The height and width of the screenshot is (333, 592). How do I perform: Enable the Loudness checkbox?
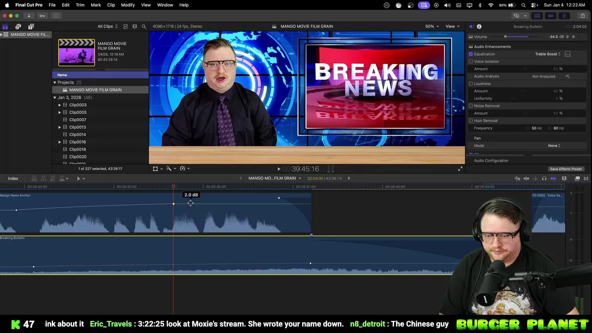[x=471, y=84]
